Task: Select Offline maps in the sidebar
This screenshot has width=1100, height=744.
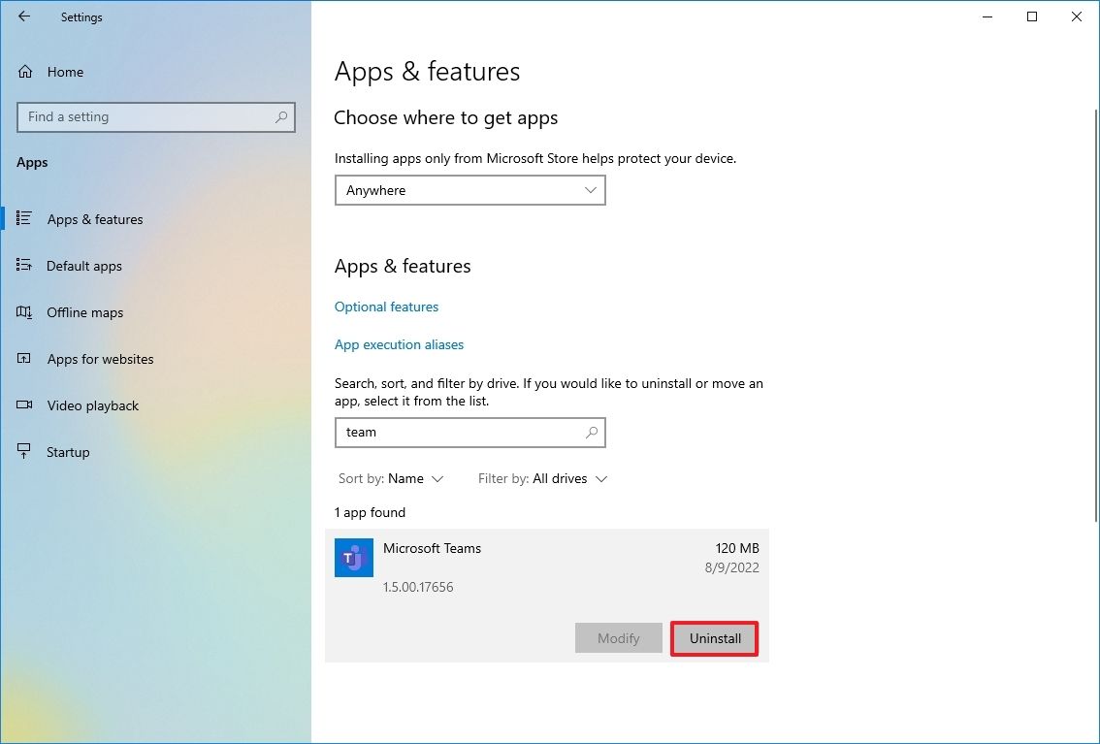Action: 84,312
